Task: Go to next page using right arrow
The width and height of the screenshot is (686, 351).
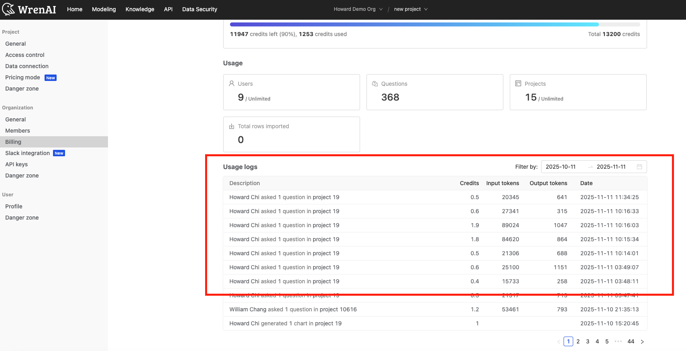Action: (x=642, y=341)
